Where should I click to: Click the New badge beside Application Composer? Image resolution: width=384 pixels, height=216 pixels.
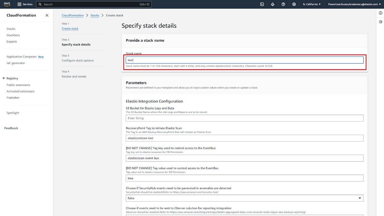[41, 57]
